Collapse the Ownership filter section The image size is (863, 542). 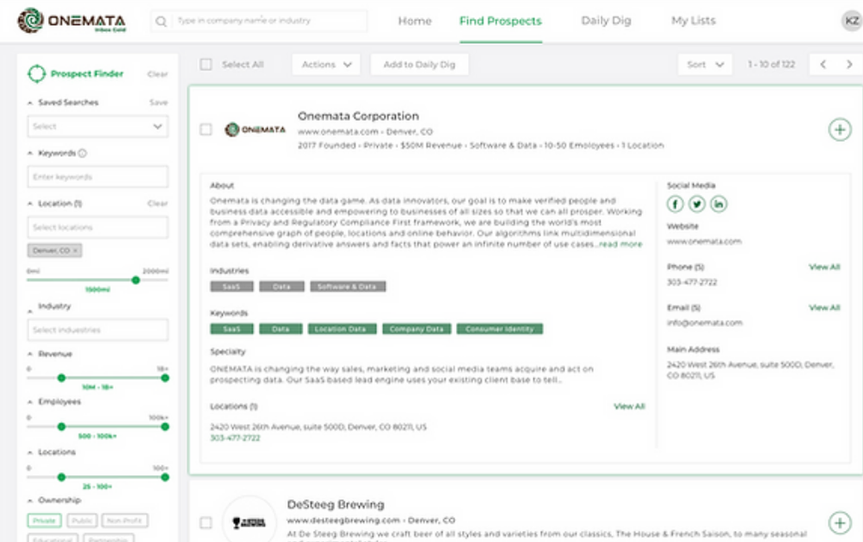tap(30, 501)
